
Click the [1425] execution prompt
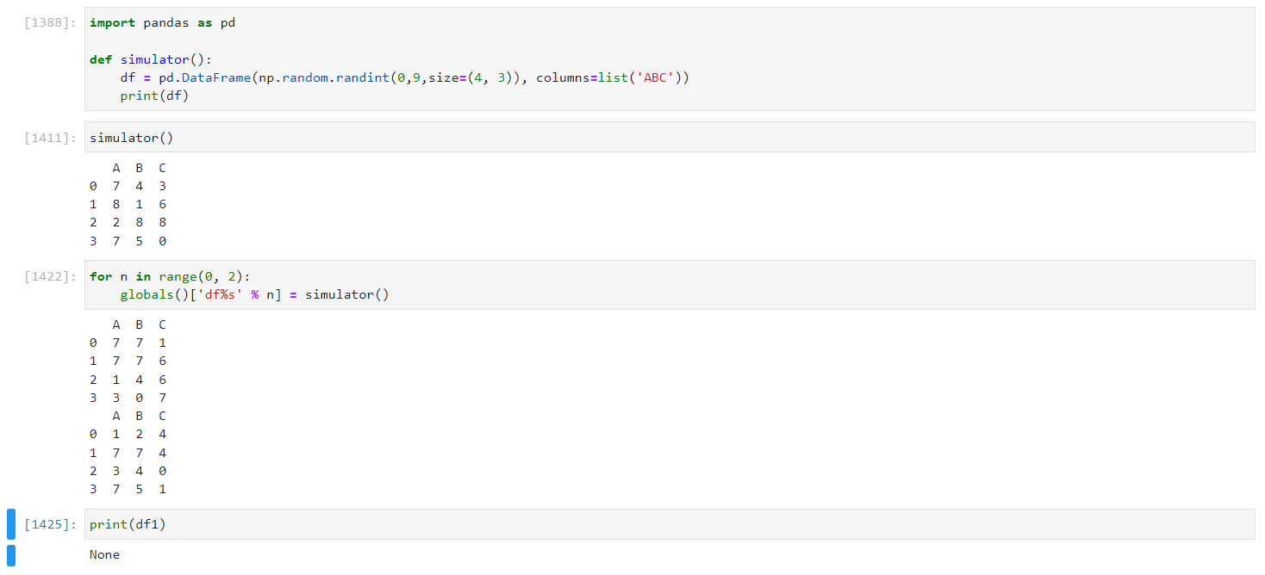click(x=52, y=524)
